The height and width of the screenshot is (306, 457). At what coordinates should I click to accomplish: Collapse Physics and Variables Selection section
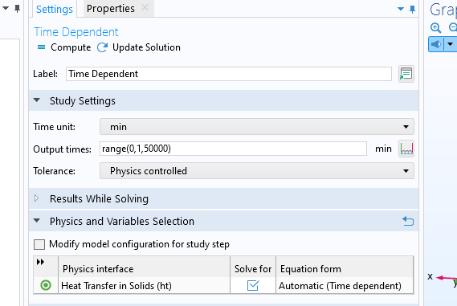click(x=37, y=221)
